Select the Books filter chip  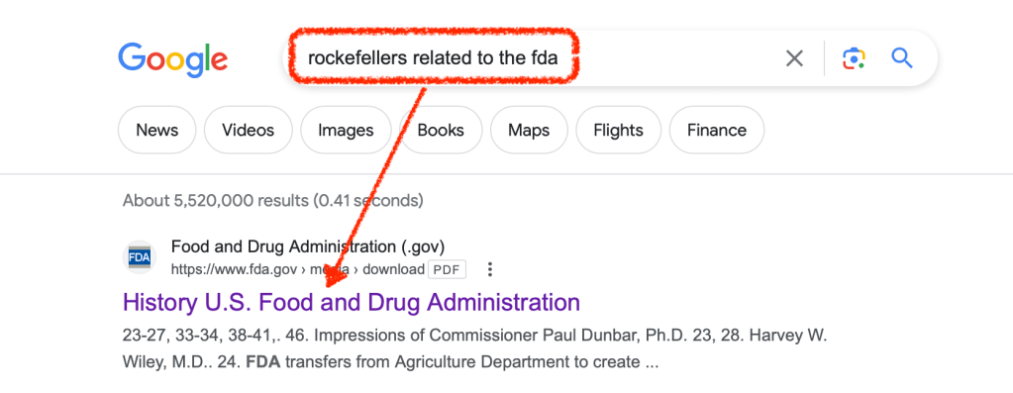point(441,131)
